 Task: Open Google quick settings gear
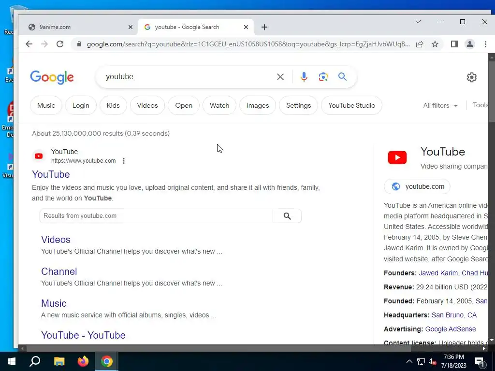471,77
